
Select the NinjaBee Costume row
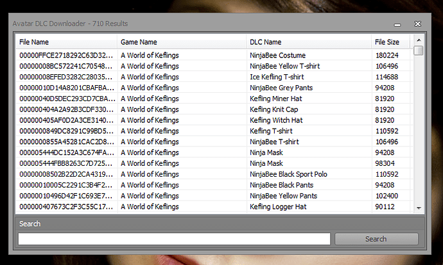277,56
